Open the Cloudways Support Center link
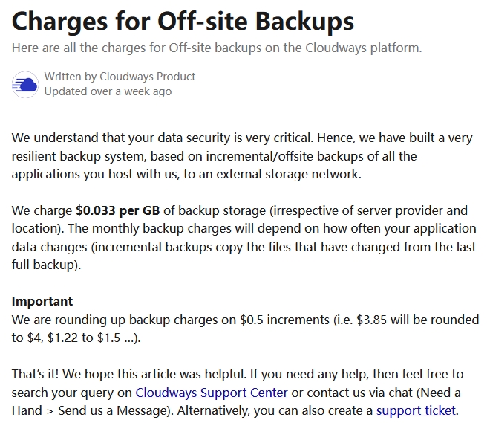The width and height of the screenshot is (490, 423). (212, 393)
